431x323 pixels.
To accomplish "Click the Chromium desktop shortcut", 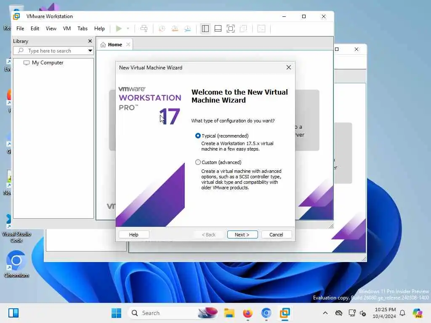I will [x=16, y=264].
